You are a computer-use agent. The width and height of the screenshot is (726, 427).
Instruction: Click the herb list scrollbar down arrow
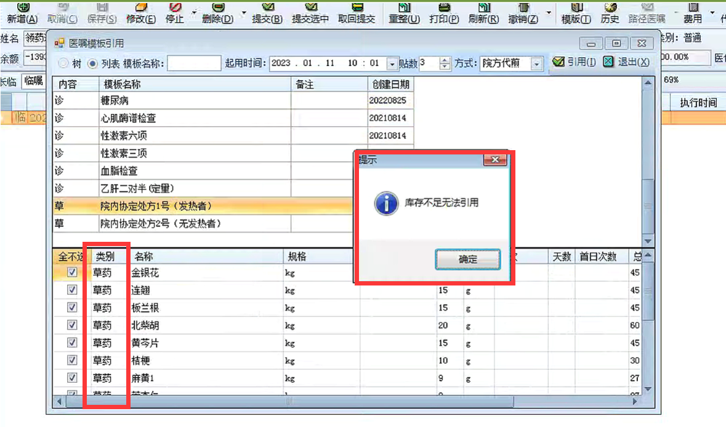point(648,389)
